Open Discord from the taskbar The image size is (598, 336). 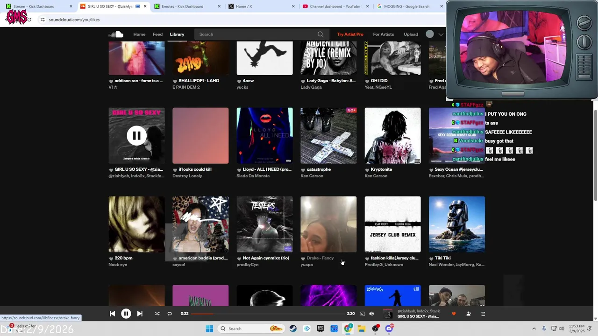coord(389,329)
